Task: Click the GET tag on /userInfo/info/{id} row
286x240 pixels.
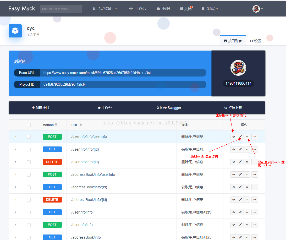Action: point(52,149)
